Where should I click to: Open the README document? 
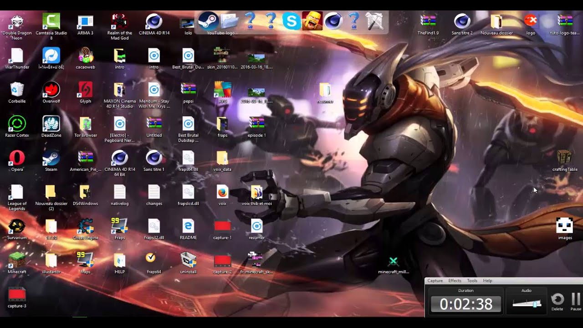188,226
